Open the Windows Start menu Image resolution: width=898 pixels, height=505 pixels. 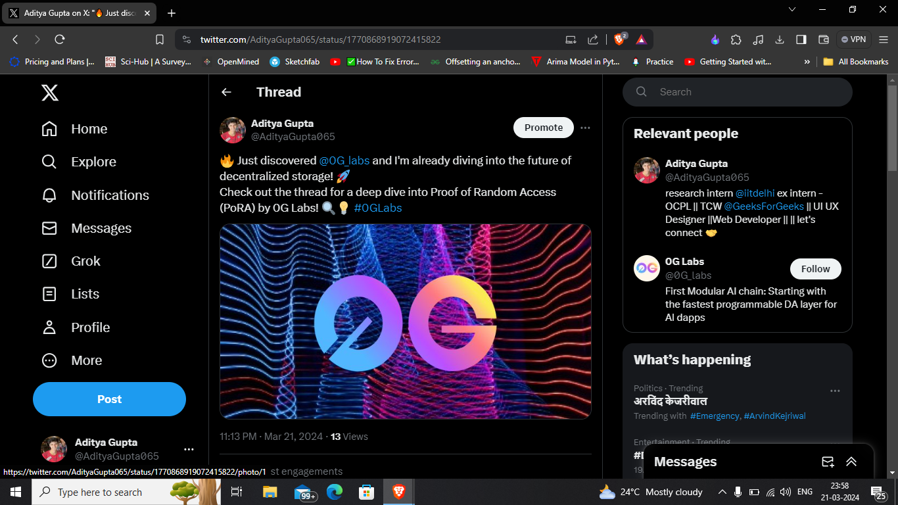[x=15, y=492]
